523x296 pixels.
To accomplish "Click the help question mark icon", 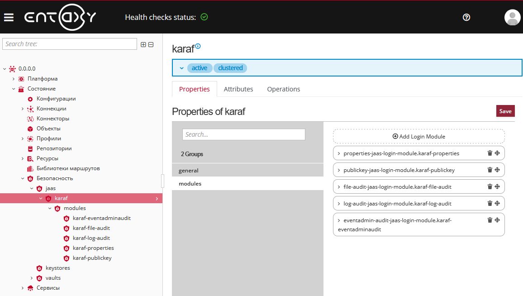I will click(x=466, y=17).
